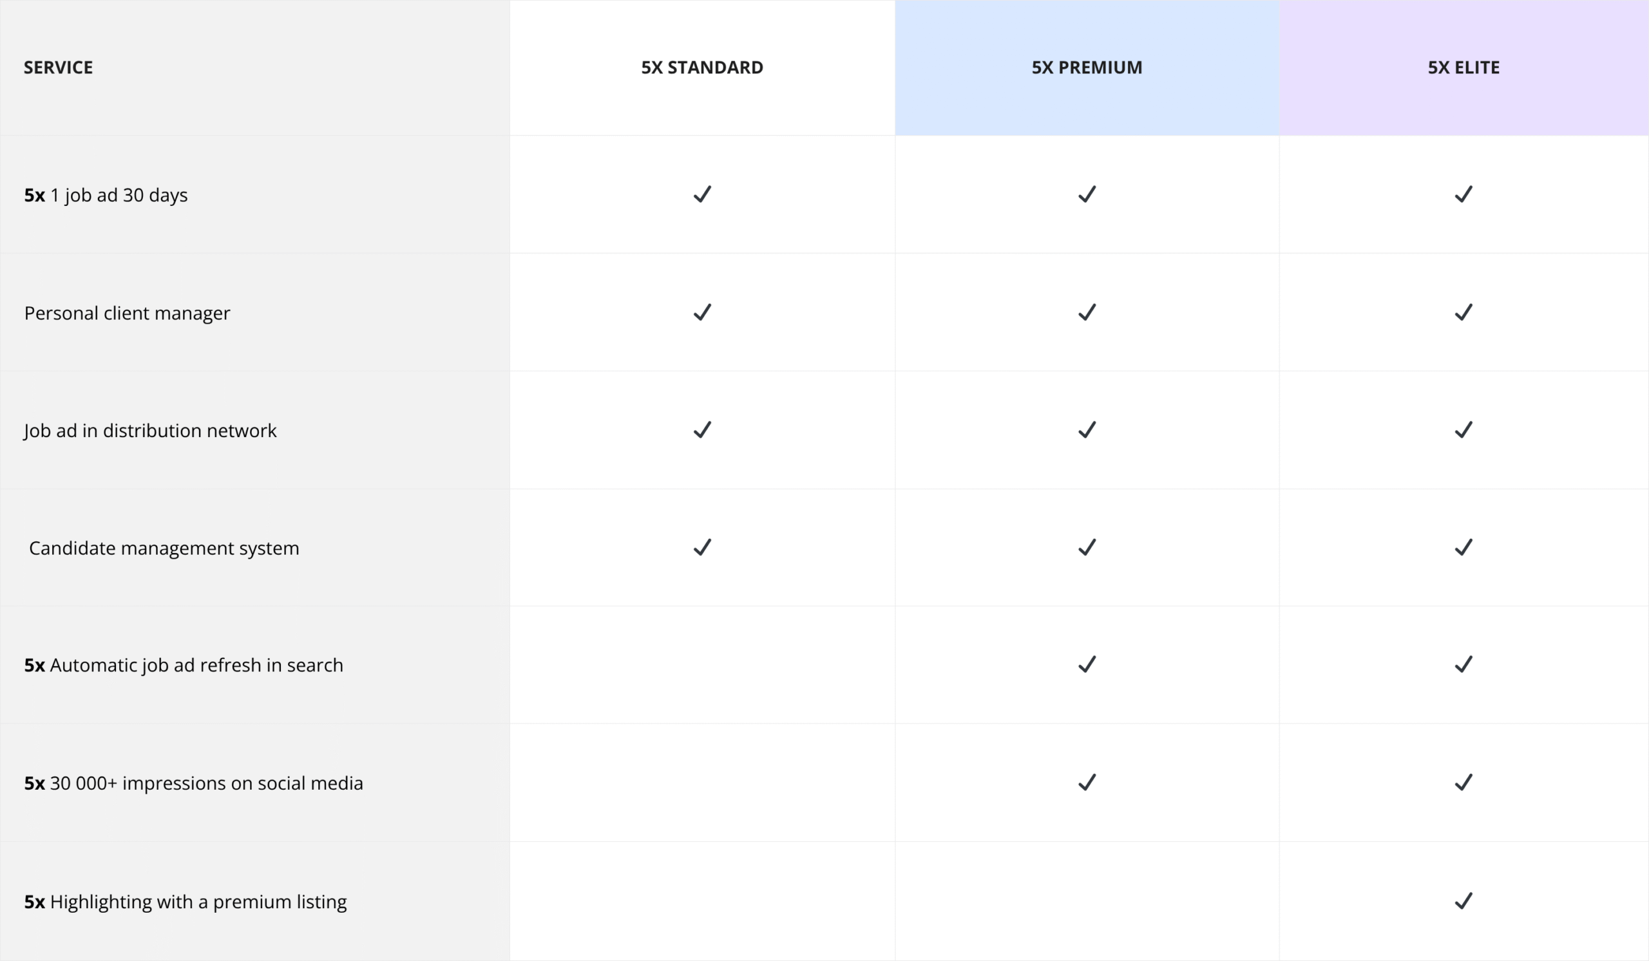Click the 5X Premium checkmark for Automatic job ad refresh
The width and height of the screenshot is (1649, 961).
point(1087,664)
